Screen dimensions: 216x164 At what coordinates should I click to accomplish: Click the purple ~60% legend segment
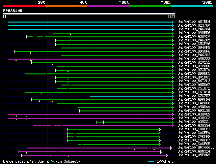[x=108, y=6]
